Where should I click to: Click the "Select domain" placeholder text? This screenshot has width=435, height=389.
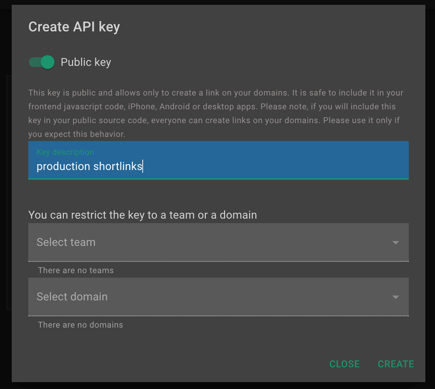tap(72, 296)
